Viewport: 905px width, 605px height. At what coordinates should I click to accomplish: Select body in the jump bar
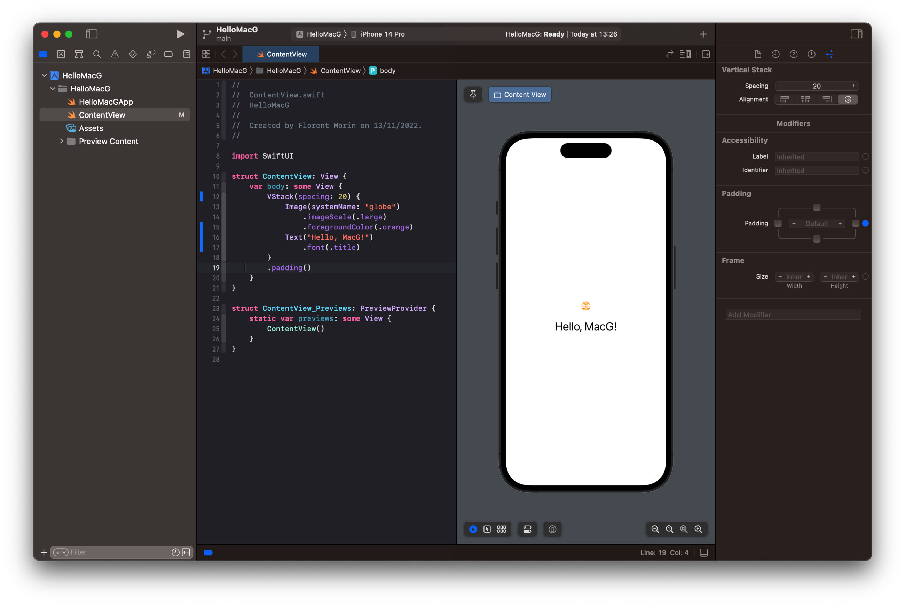[x=387, y=70]
